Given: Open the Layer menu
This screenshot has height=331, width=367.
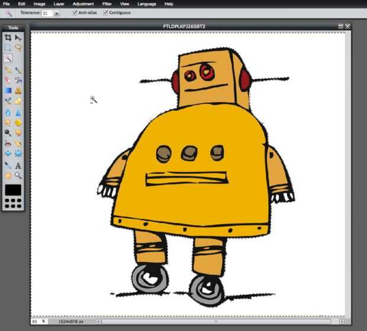Looking at the screenshot, I should point(59,4).
